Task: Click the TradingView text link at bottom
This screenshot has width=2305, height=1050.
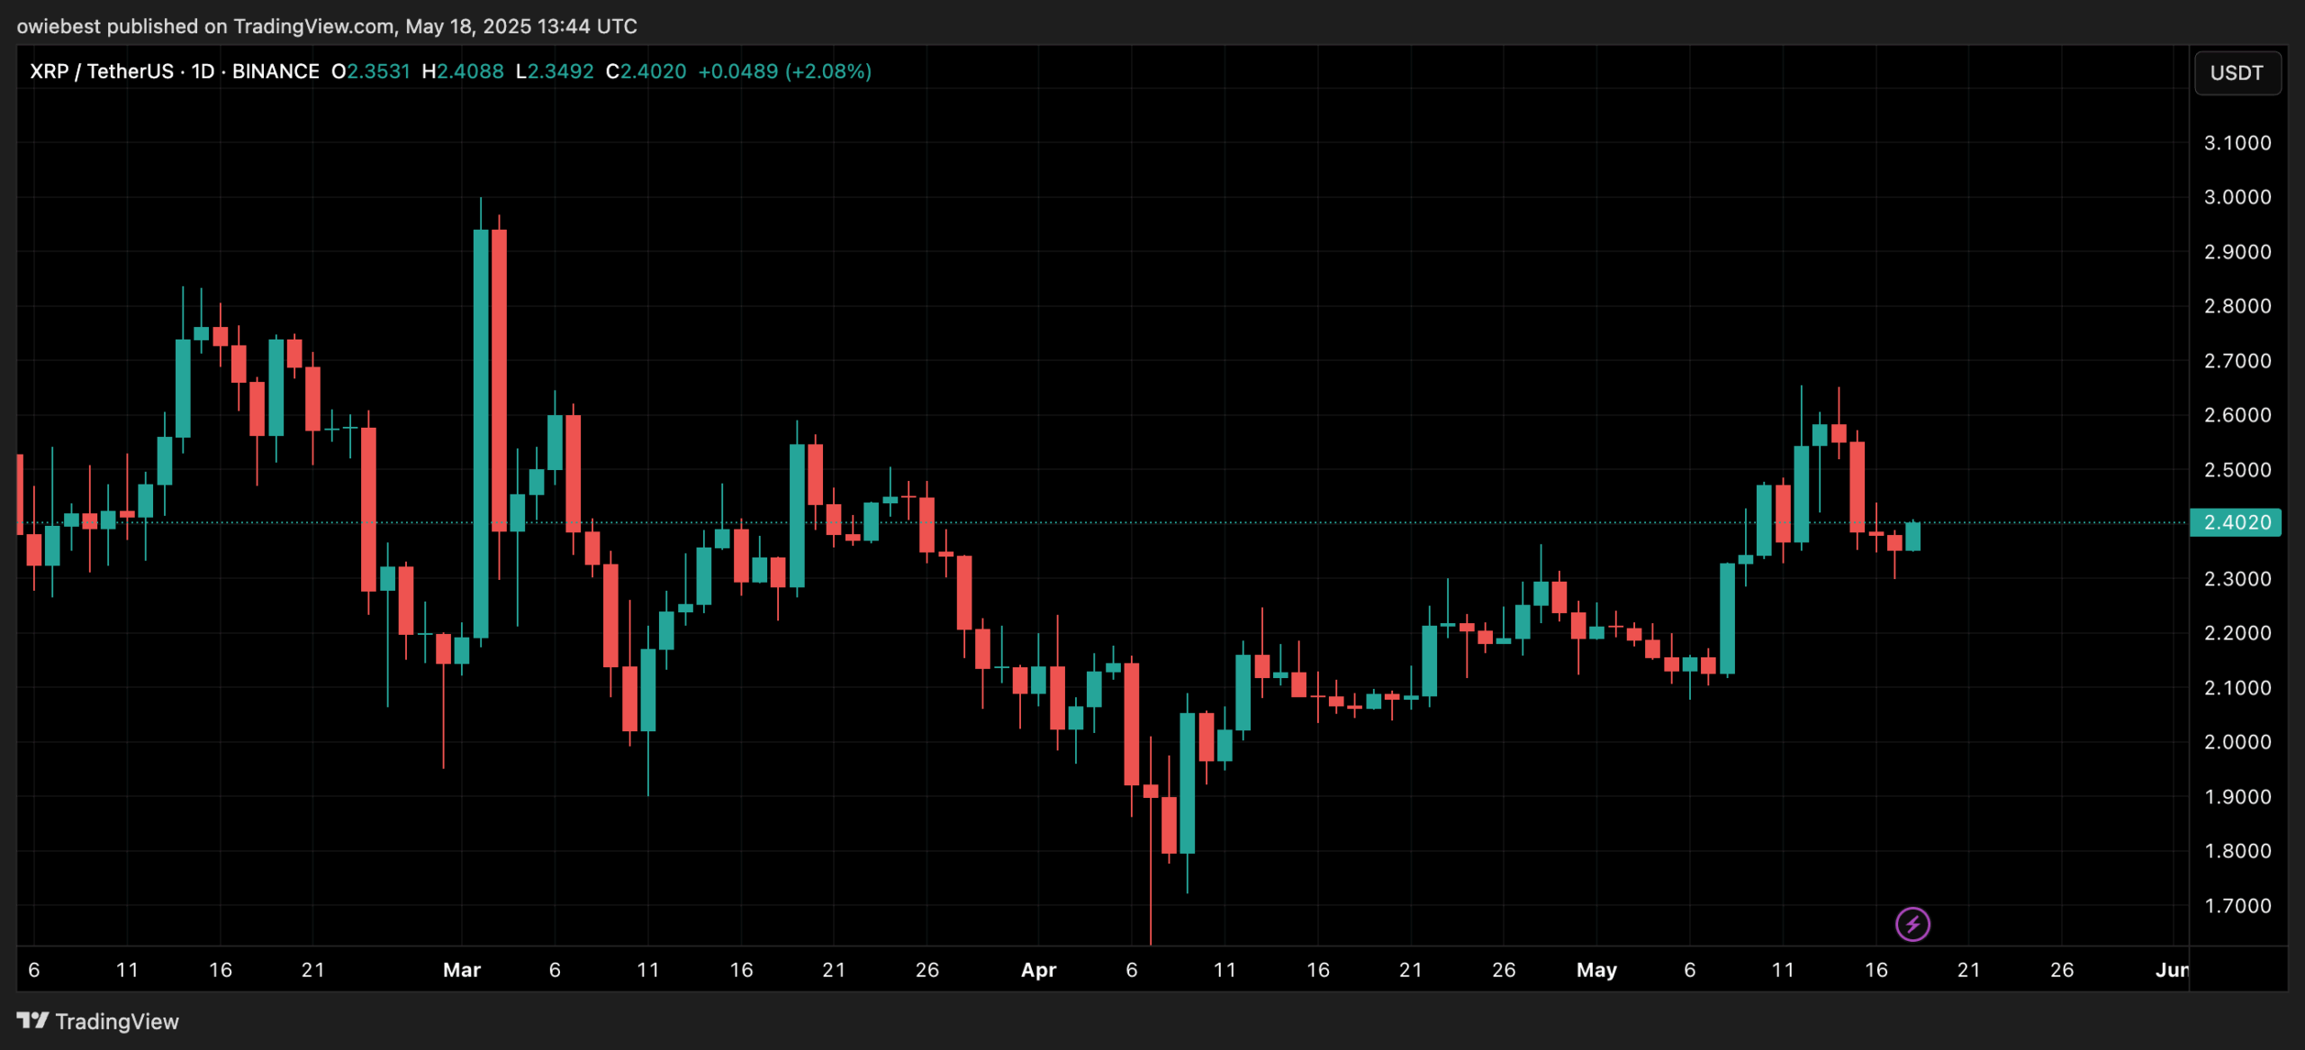Action: point(117,1021)
